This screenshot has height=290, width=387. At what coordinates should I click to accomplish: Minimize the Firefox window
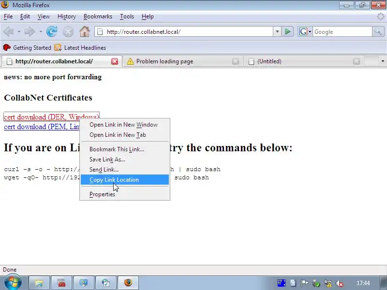coord(346,5)
